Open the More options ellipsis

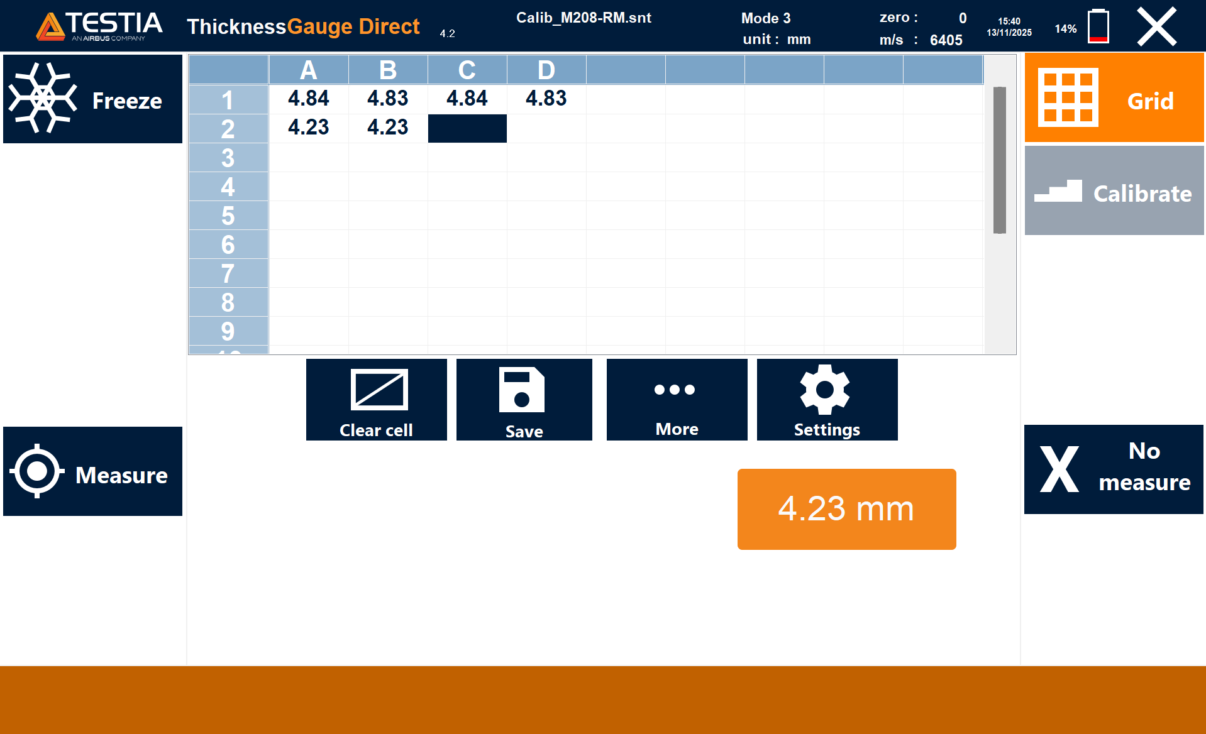click(x=675, y=390)
